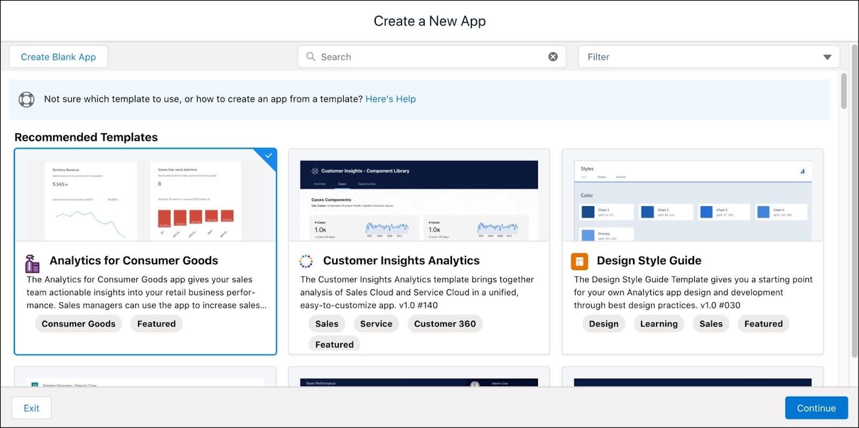Viewport: 859px width, 428px height.
Task: Click the Sales tag on Design Style Guide card
Action: 711,324
